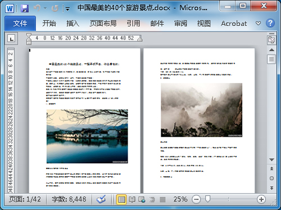The width and height of the screenshot is (281, 210).
Task: Click the scroll up arrow
Action: (x=271, y=50)
